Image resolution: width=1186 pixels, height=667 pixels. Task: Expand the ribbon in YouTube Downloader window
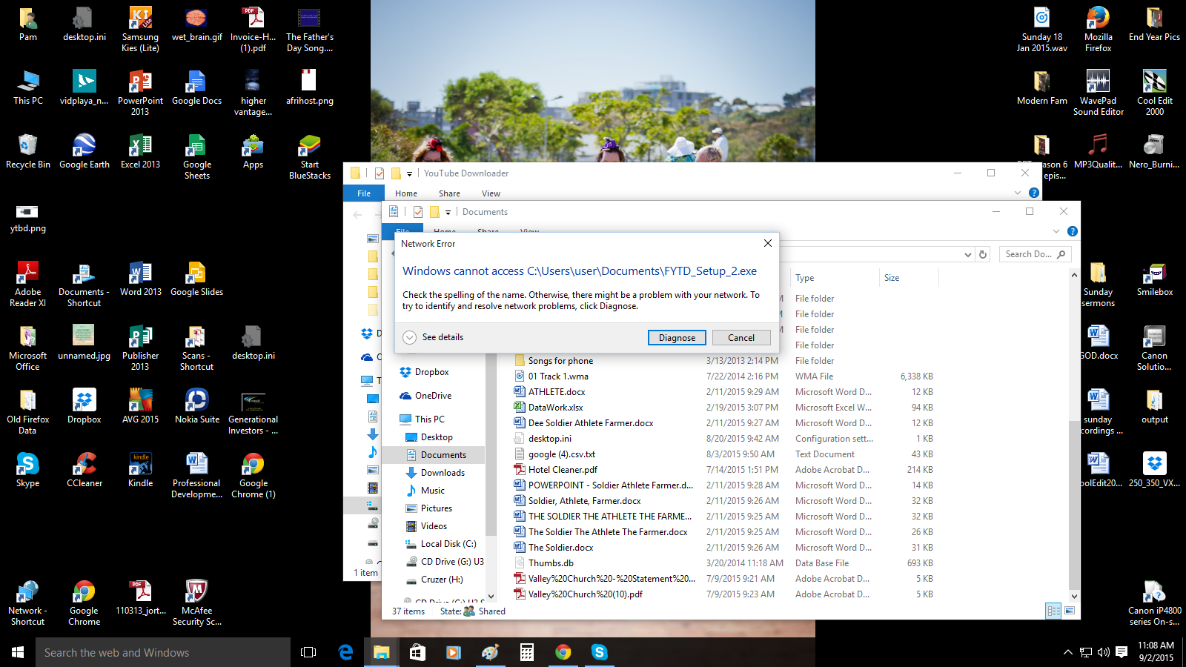(1018, 193)
